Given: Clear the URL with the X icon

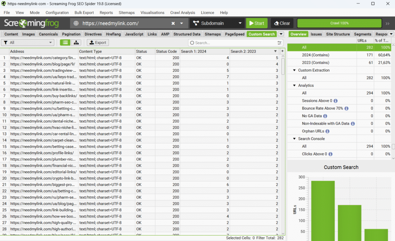Looking at the screenshot, I should 173,24.
